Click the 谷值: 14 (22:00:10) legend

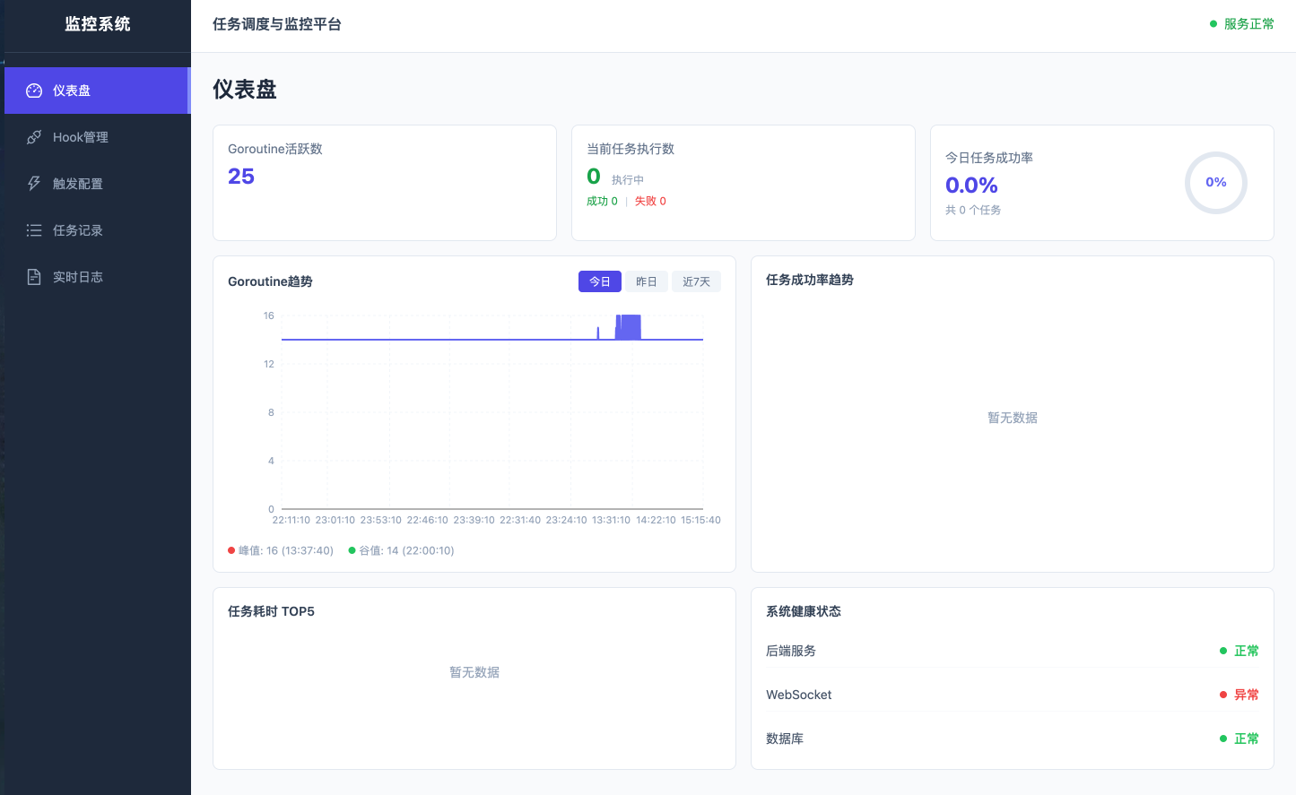402,550
